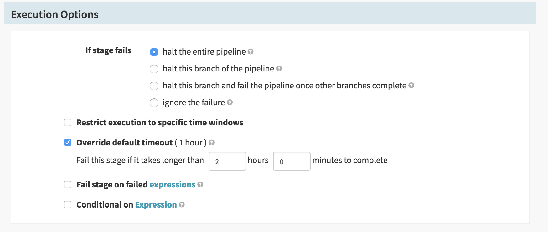Open help tooltip for 'halt the entire pipeline'
Image resolution: width=548 pixels, height=232 pixels.
250,52
